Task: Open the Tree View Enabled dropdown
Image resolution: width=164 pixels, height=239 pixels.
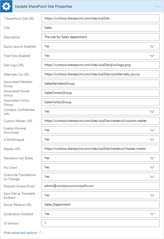Action: (x=101, y=56)
